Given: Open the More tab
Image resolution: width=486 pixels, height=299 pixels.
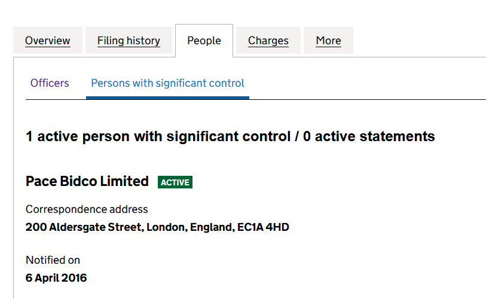Looking at the screenshot, I should [328, 41].
